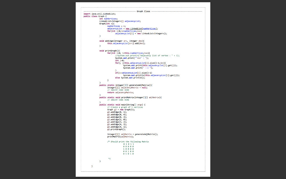Click the assignment "numVertices = n;"
286x179 pixels.
(x=116, y=26)
